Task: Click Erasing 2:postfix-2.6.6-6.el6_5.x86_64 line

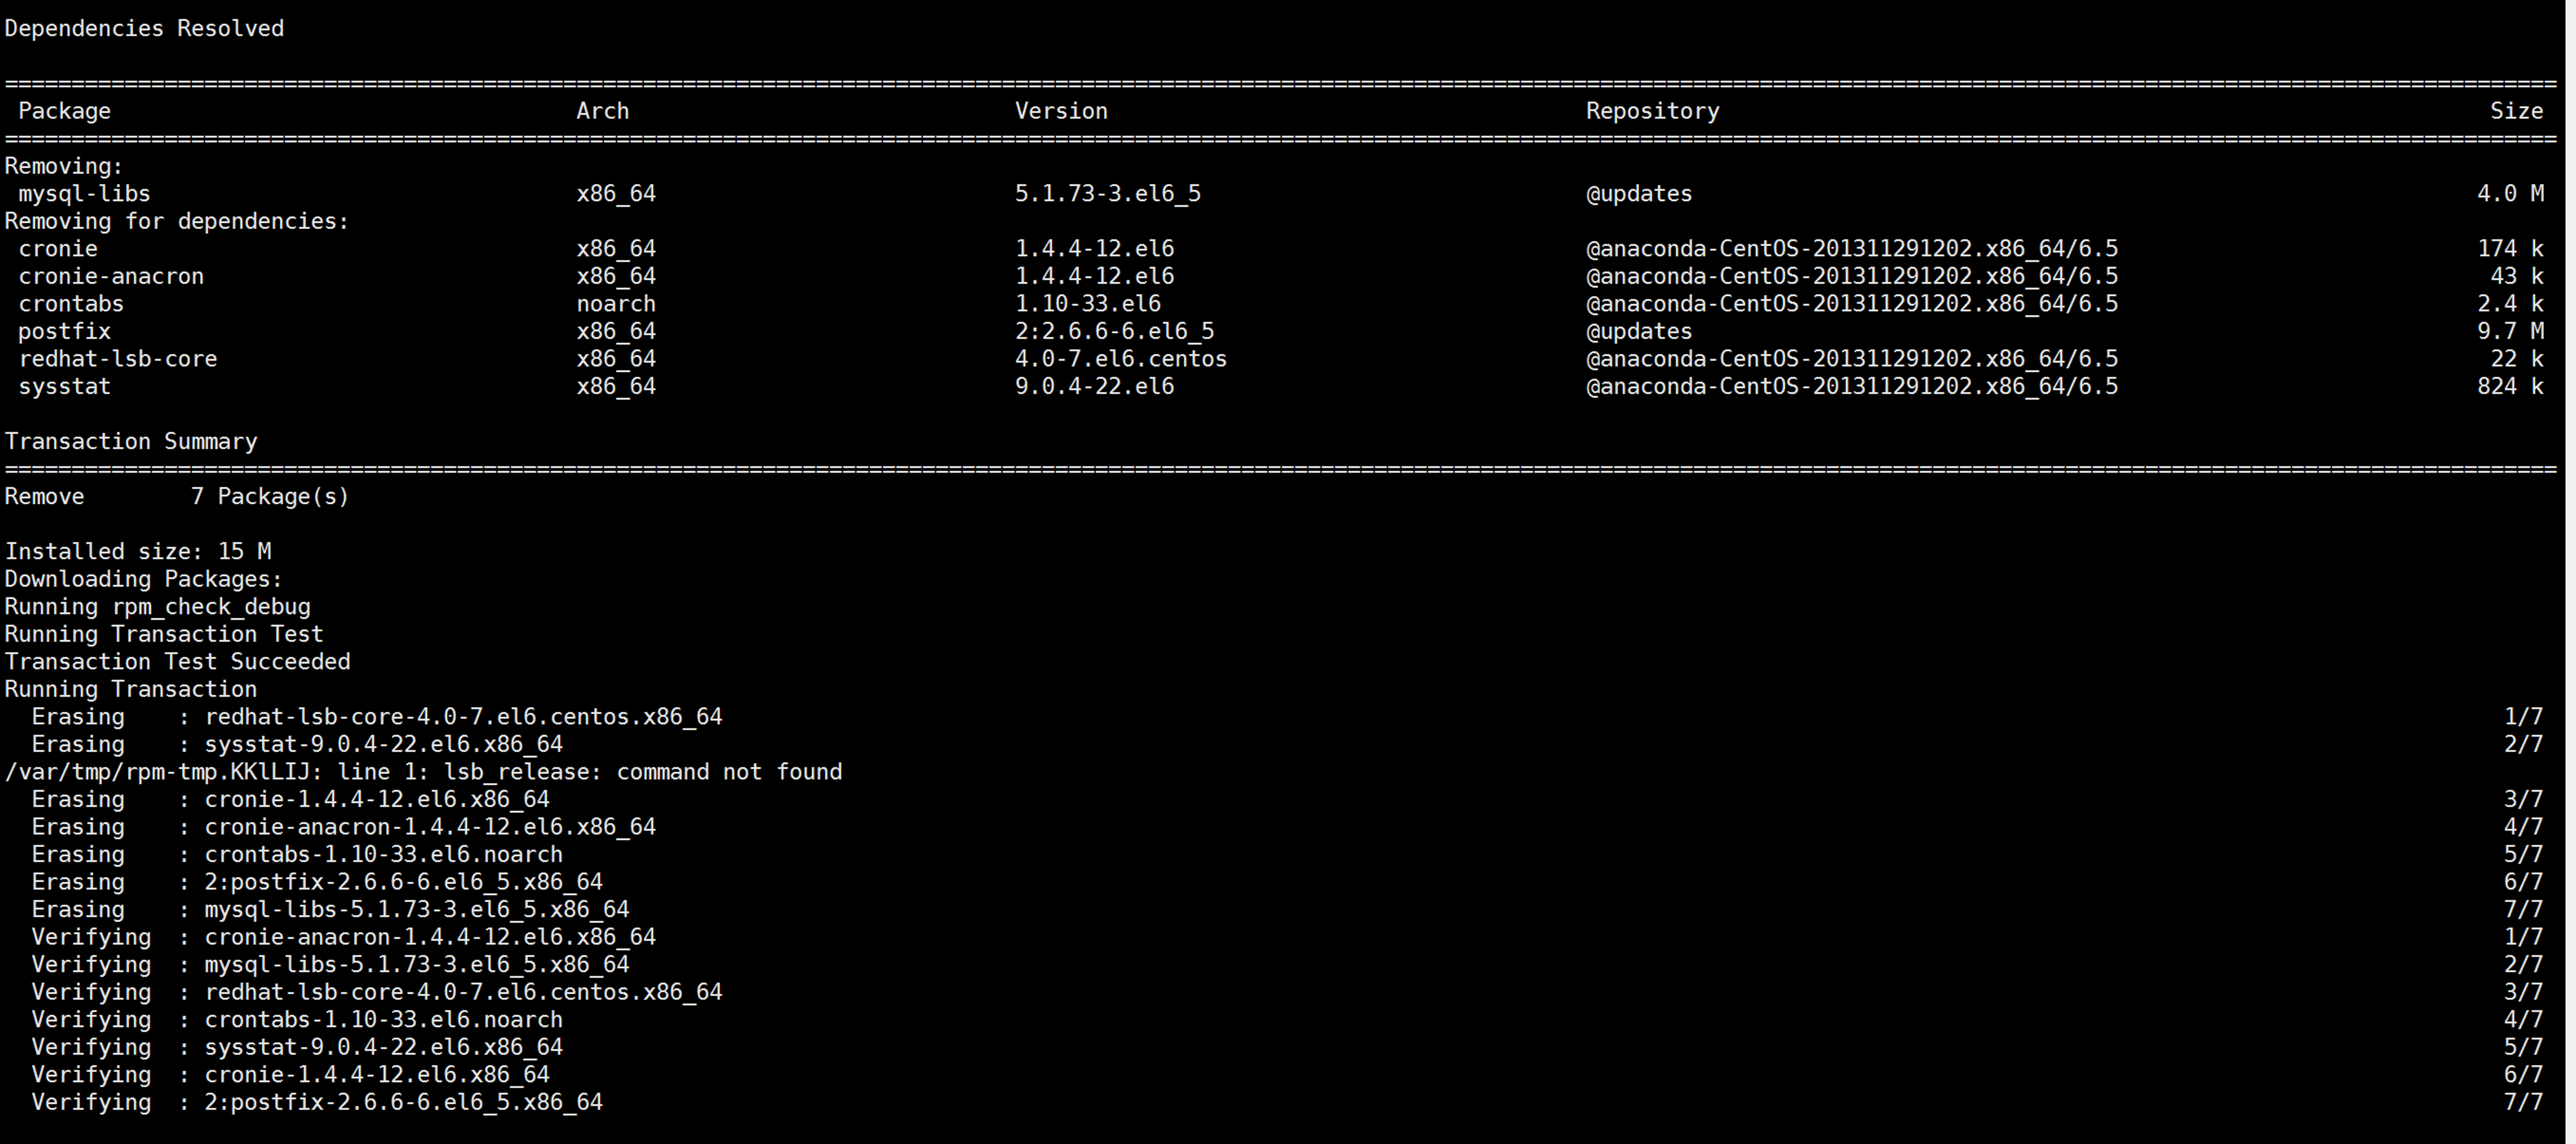Action: 317,881
